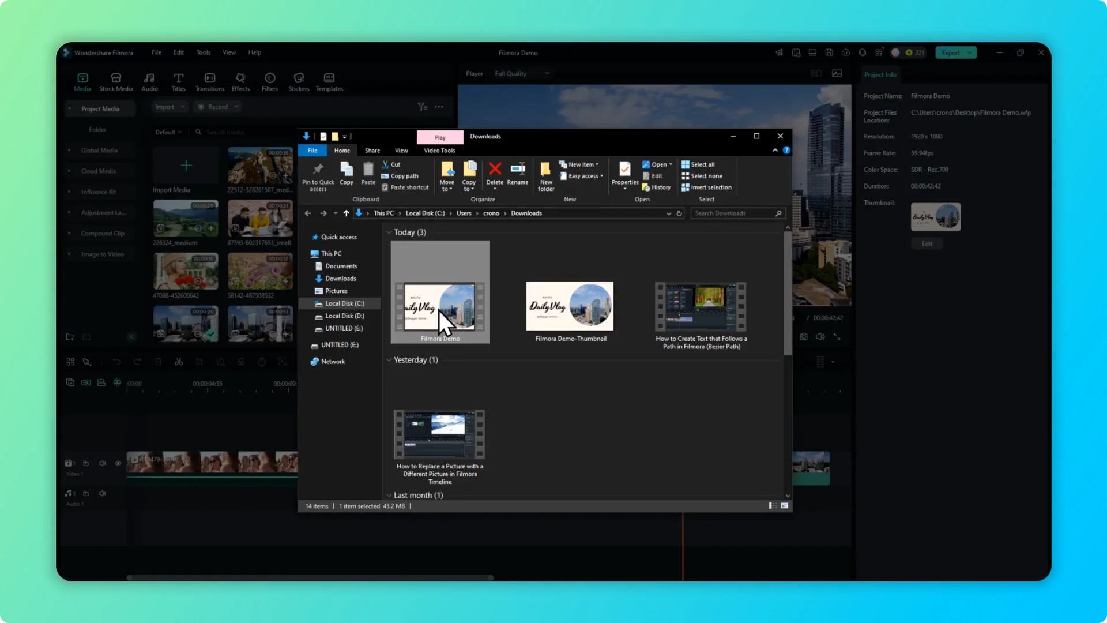Switch to the View ribbon tab

coord(401,151)
